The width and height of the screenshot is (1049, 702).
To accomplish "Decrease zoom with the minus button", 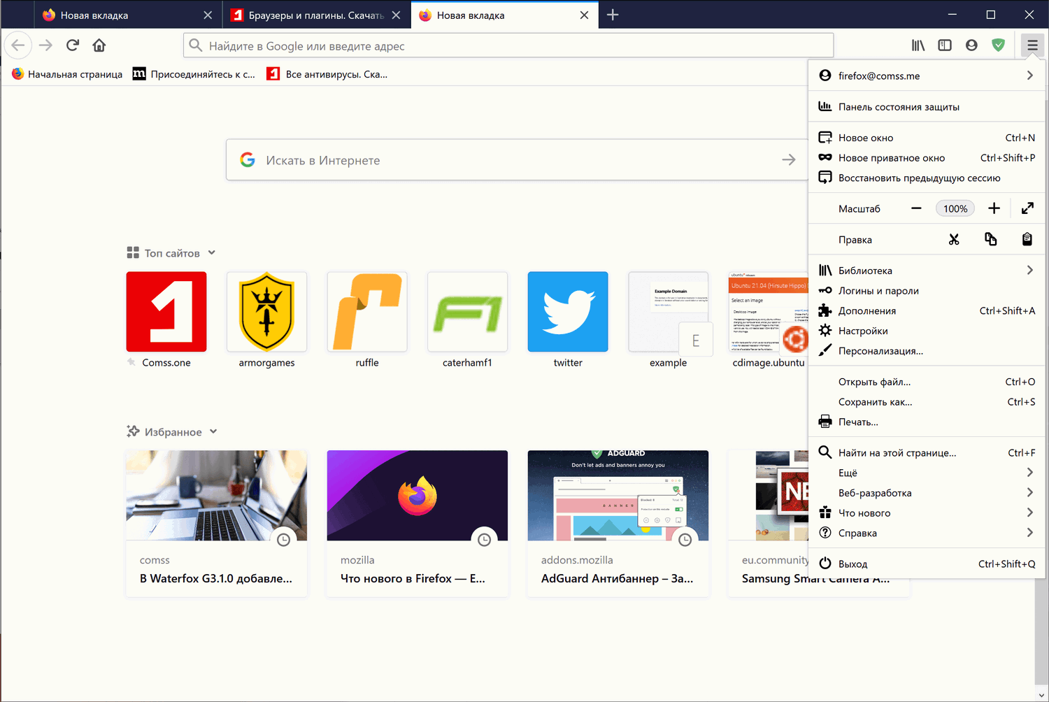I will (916, 208).
